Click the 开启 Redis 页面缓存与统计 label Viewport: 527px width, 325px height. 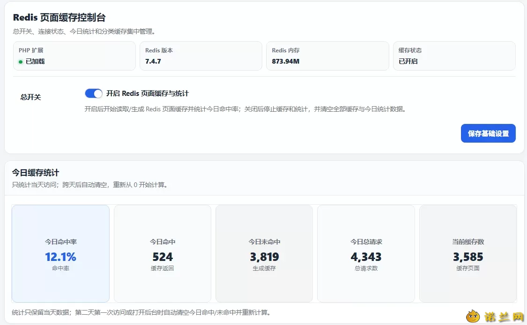point(148,94)
